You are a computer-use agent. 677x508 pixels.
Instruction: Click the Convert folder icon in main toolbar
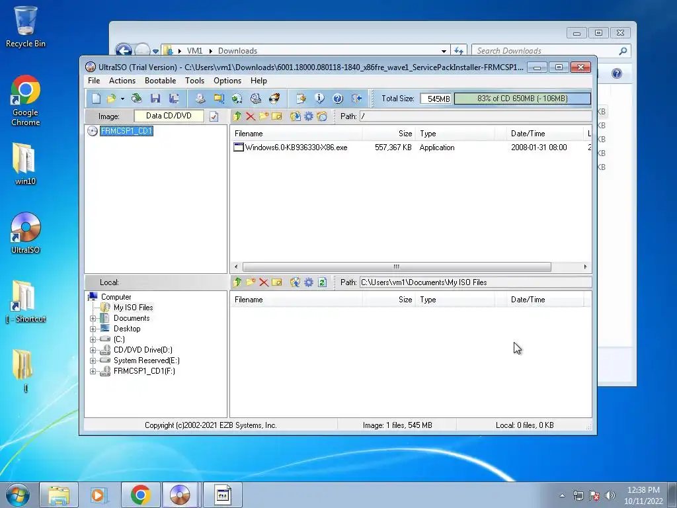[219, 99]
